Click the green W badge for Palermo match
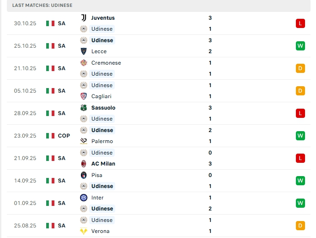This screenshot has height=238, width=316. coord(300,136)
